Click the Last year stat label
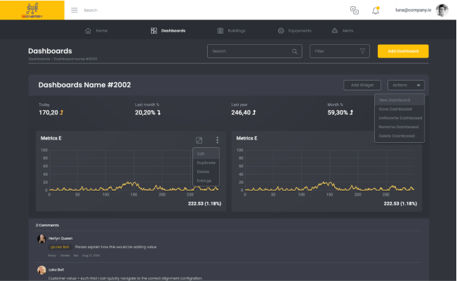The height and width of the screenshot is (281, 457). [x=239, y=104]
